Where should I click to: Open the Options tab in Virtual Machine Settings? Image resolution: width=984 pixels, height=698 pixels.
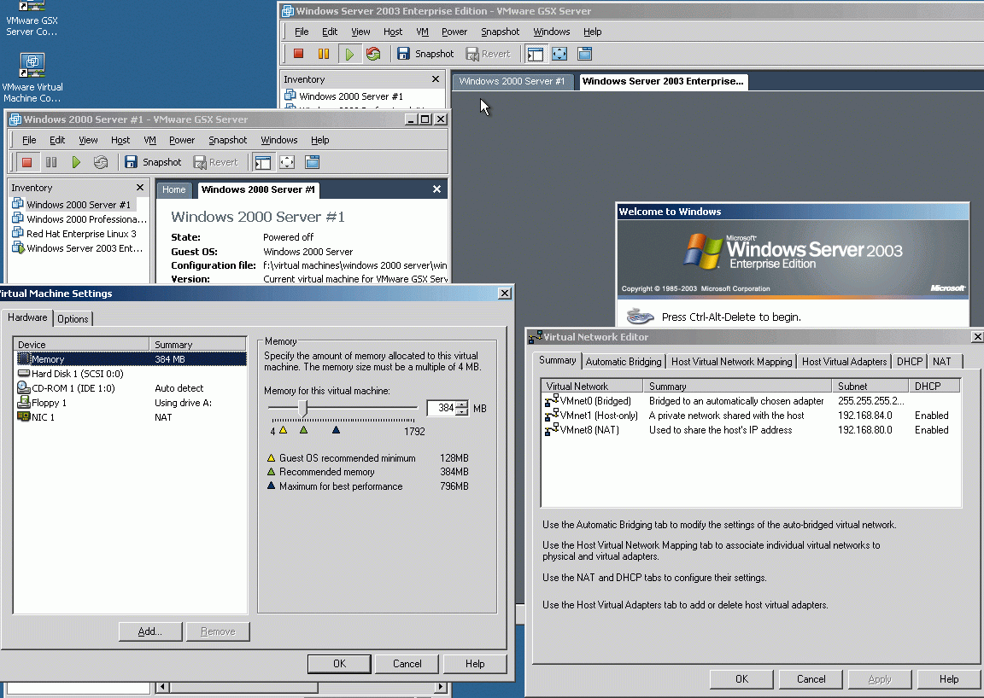(73, 318)
